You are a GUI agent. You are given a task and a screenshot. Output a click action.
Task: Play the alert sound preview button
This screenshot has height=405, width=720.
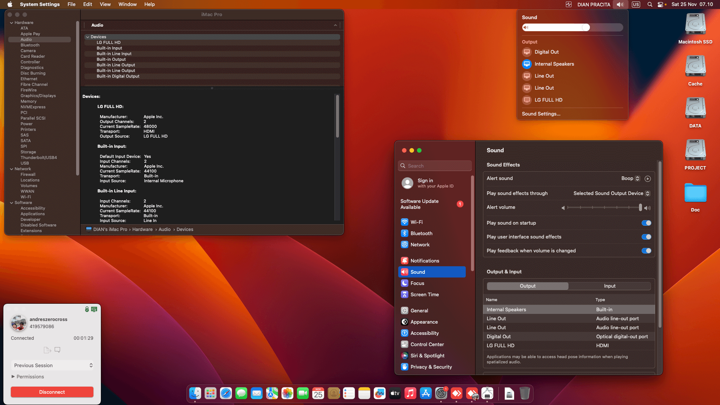click(x=648, y=178)
